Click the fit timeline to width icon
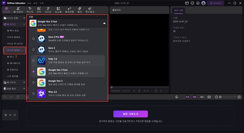 209,97
